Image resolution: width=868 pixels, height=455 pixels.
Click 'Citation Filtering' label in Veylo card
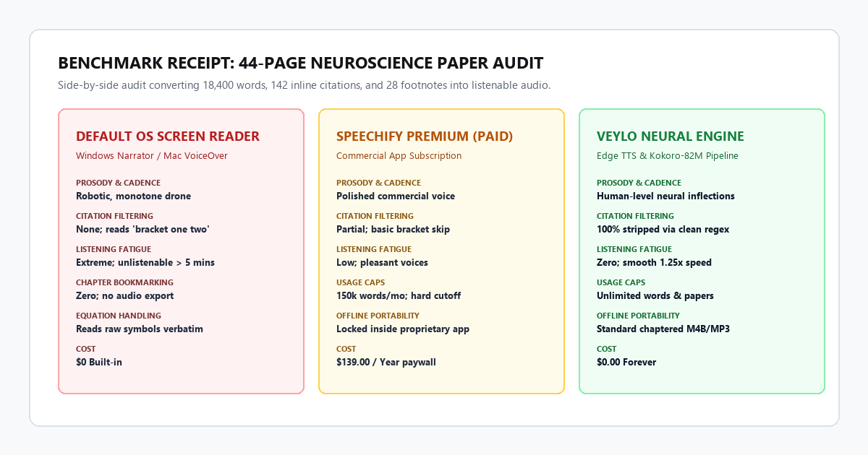point(635,216)
